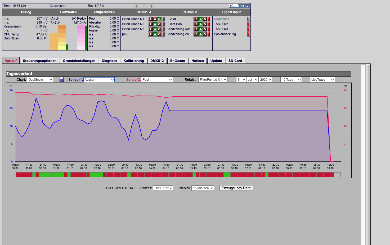Set Chlor relay to A (auto)

[200, 19]
